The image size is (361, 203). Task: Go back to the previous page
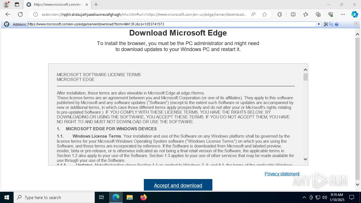tap(8, 14)
